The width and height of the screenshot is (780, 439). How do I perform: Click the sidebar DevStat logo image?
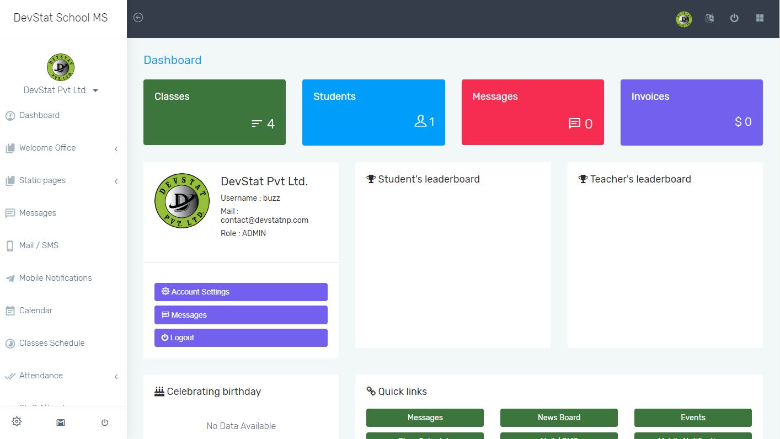[x=61, y=67]
